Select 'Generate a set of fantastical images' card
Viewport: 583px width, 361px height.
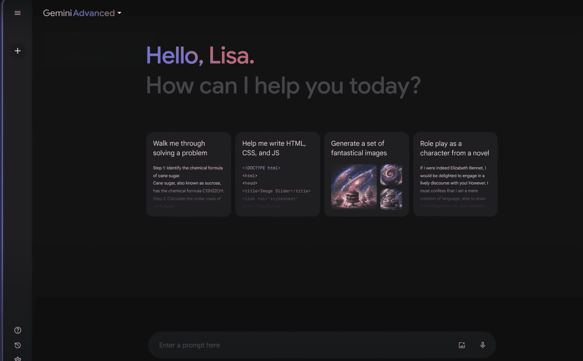pyautogui.click(x=367, y=175)
